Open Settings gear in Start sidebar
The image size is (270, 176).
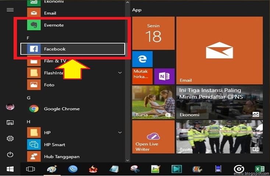coord(10,138)
